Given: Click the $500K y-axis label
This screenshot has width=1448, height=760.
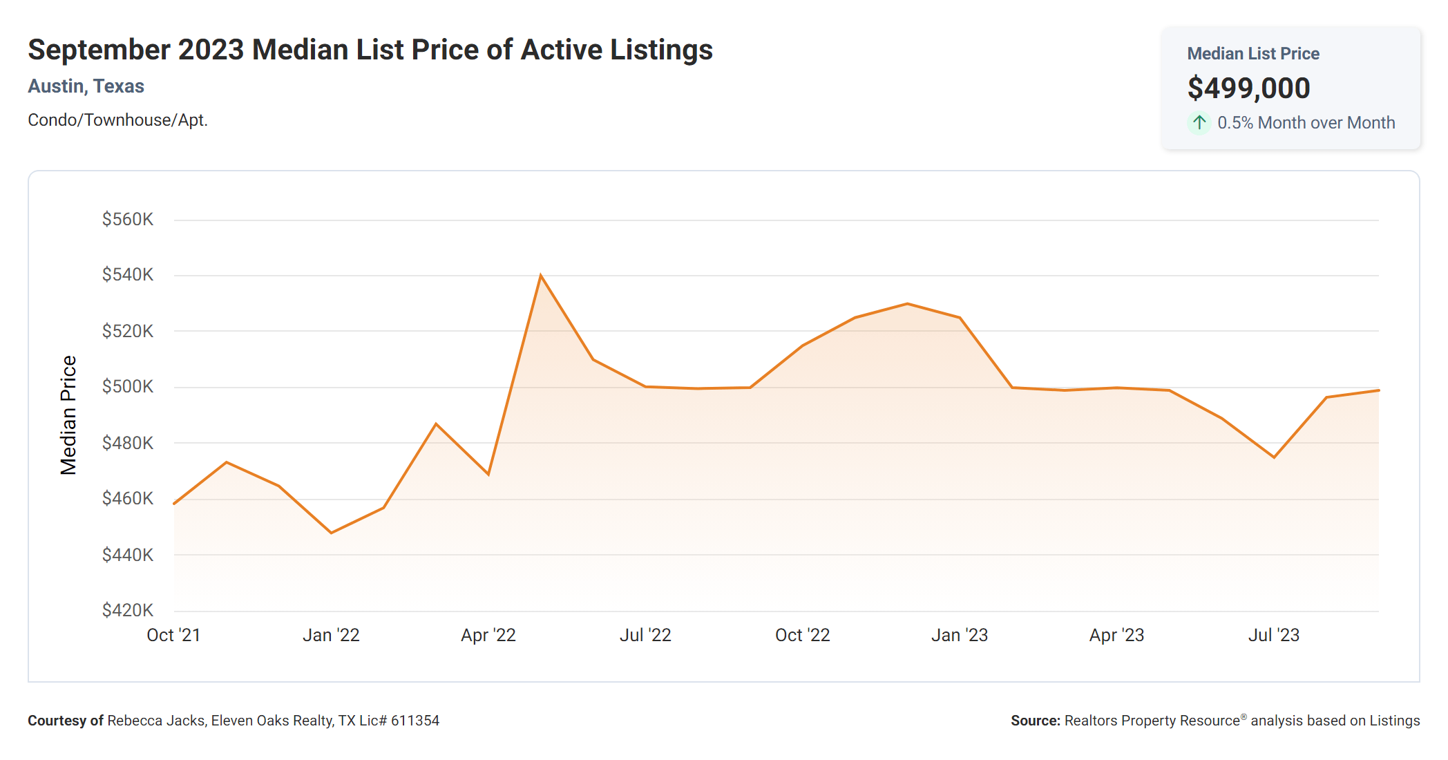Looking at the screenshot, I should coord(128,386).
